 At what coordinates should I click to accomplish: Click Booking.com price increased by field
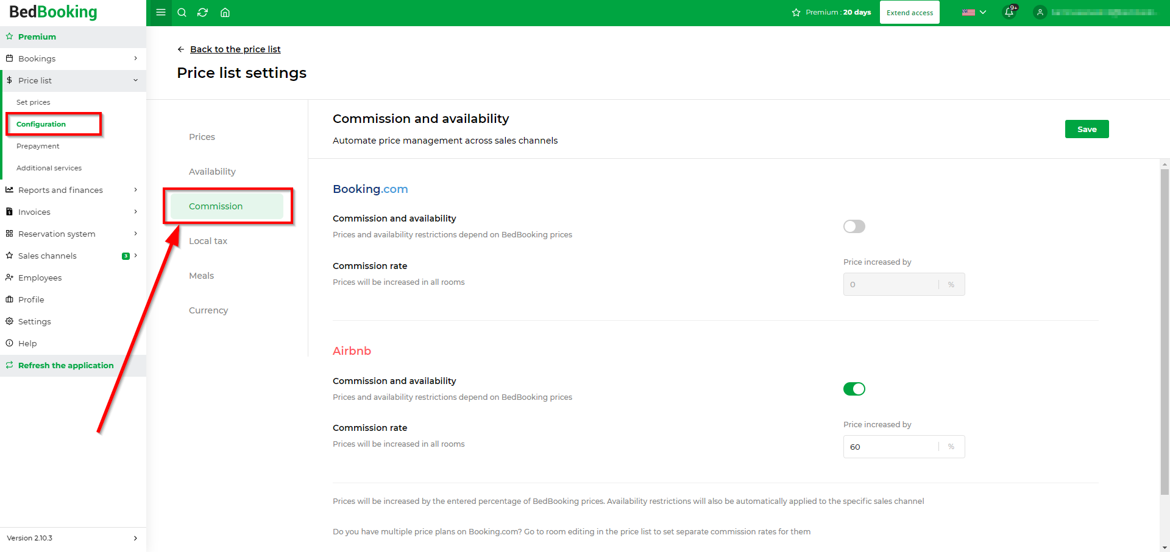(x=904, y=284)
